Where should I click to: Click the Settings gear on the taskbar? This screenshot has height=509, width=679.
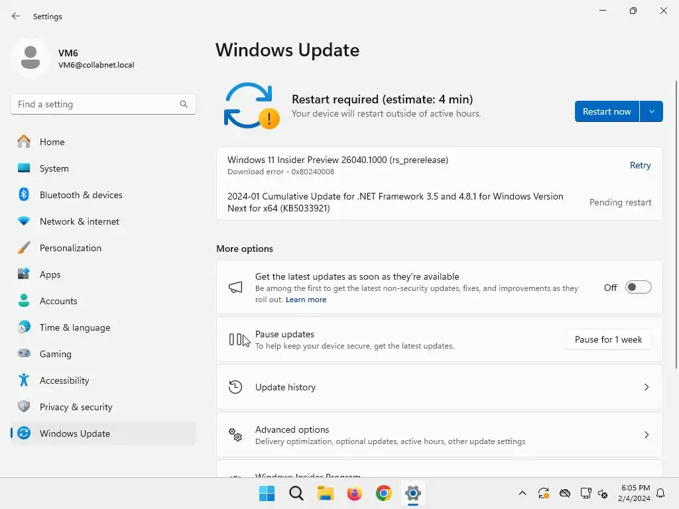[x=413, y=493]
